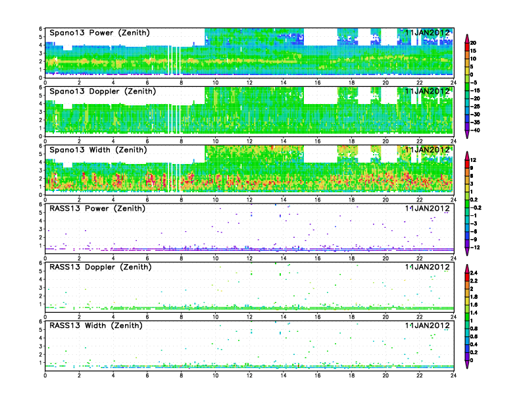The width and height of the screenshot is (521, 403).
Task: Click the "-35" label on top colorbar
Action: tap(475, 122)
